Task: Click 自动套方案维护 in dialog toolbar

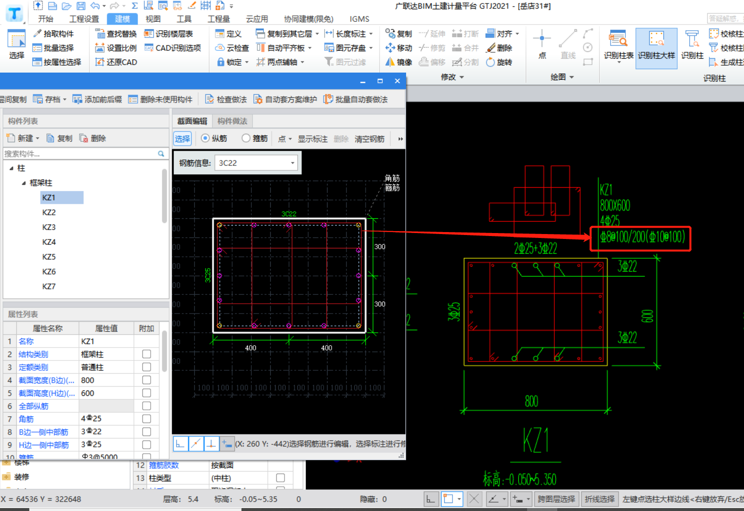Action: pyautogui.click(x=285, y=99)
